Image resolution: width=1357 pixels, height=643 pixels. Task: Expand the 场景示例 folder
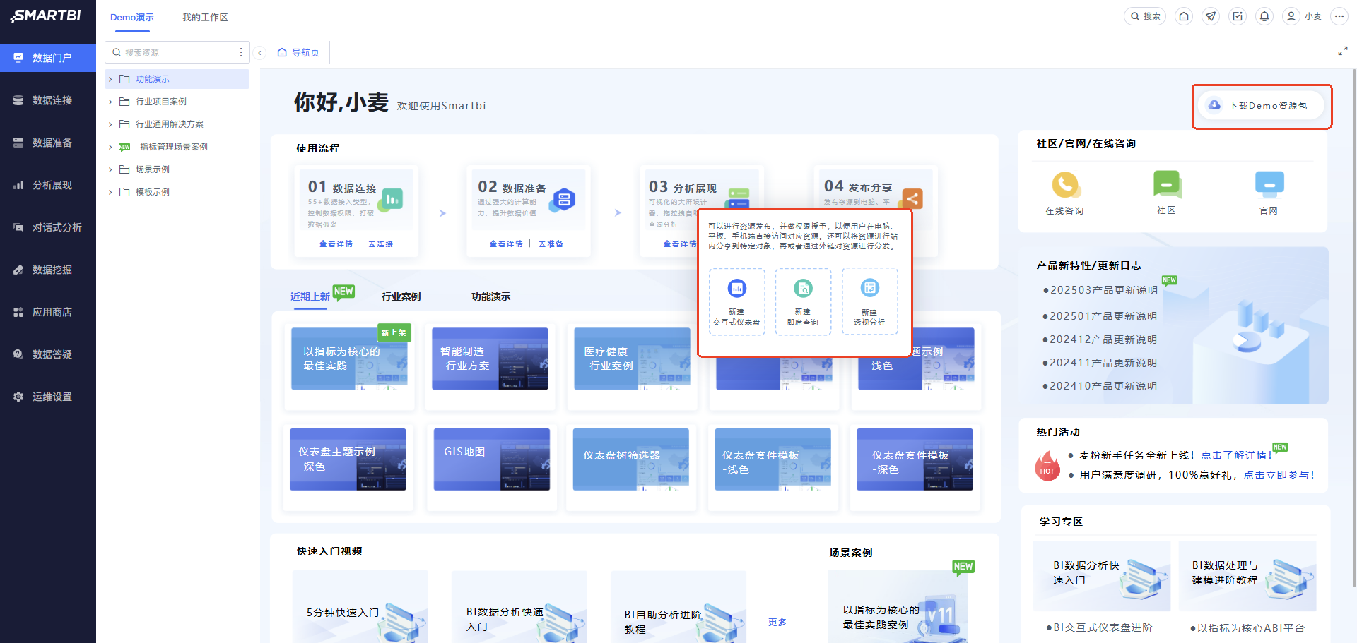coord(110,169)
